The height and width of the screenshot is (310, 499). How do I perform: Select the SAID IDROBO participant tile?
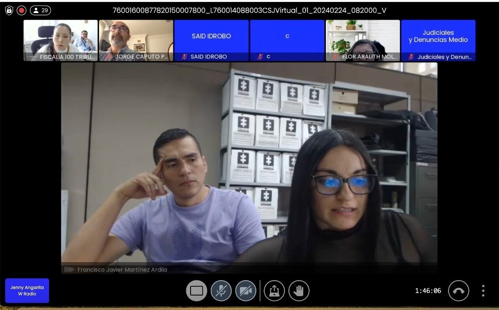pos(211,36)
